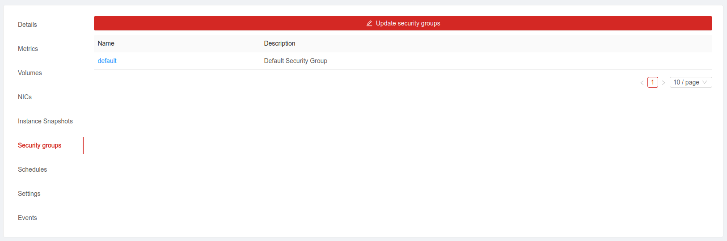Open the Metrics tab
The height and width of the screenshot is (241, 727).
tap(28, 49)
